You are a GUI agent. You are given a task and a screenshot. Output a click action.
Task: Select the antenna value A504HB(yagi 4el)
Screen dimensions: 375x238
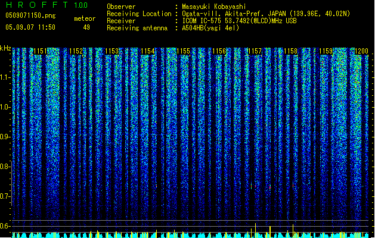pos(210,28)
